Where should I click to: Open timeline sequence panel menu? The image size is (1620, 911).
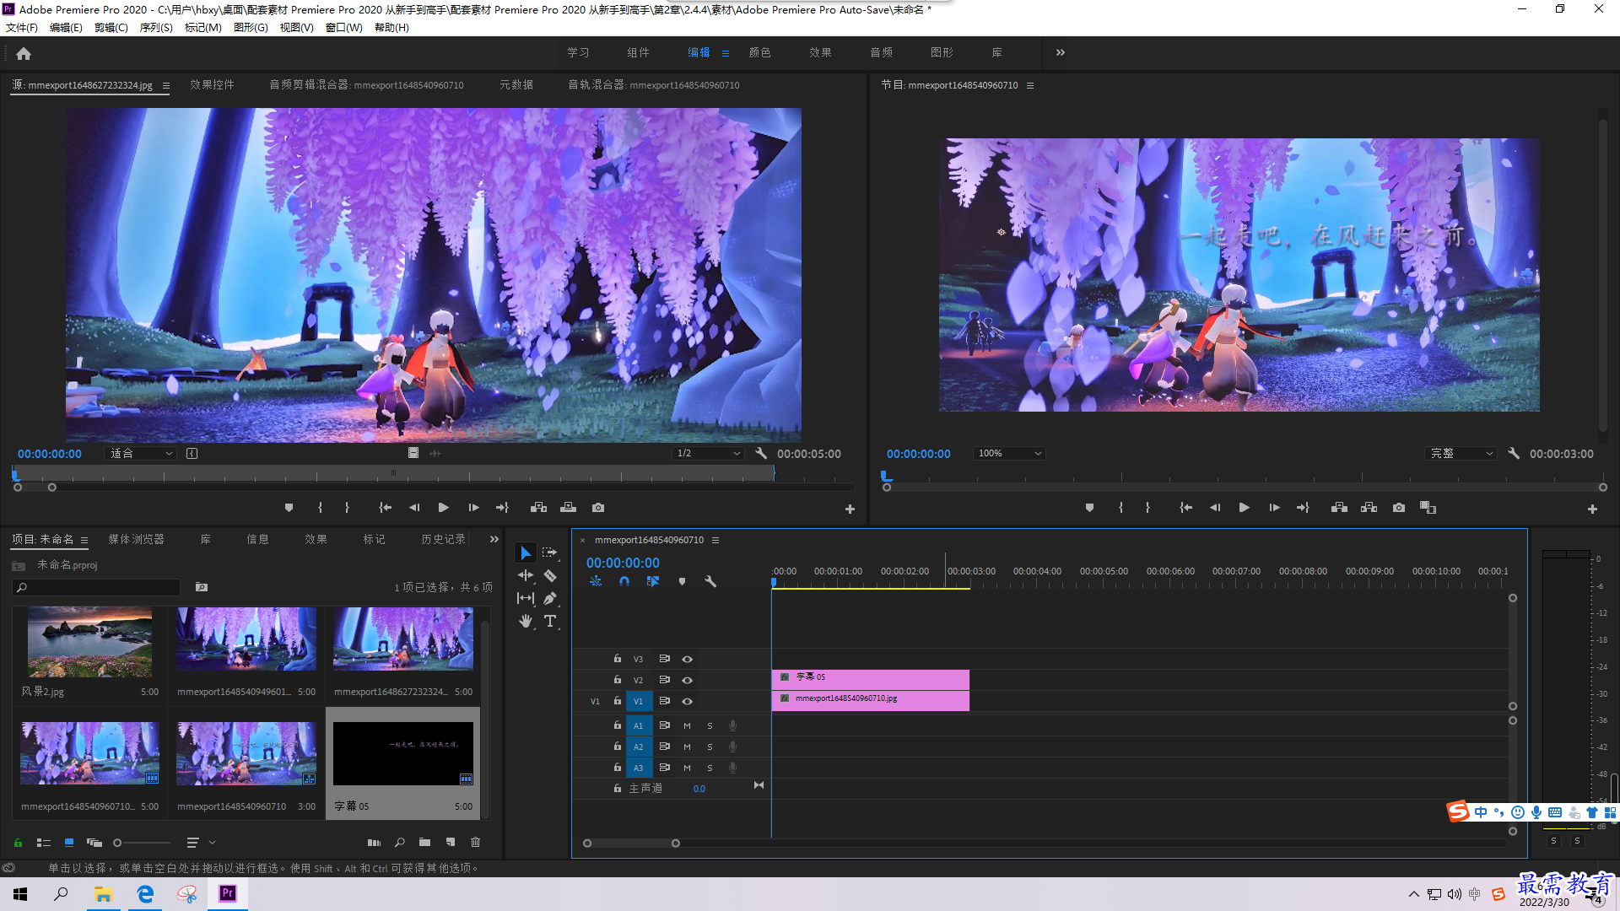715,540
